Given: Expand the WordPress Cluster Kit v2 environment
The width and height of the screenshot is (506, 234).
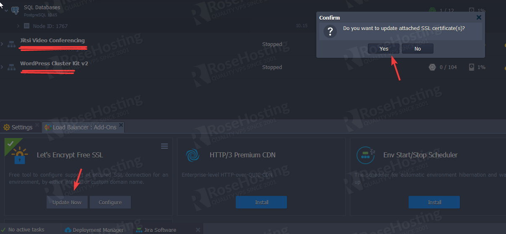Looking at the screenshot, I should coord(2,67).
